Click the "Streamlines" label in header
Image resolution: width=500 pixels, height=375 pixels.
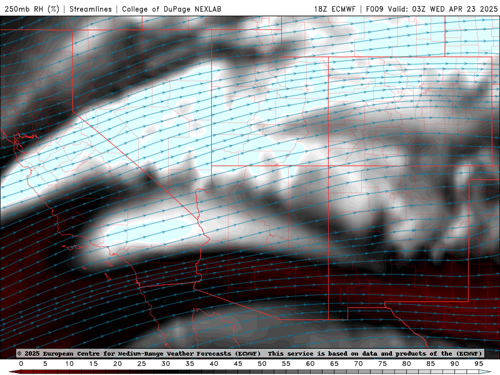[91, 9]
